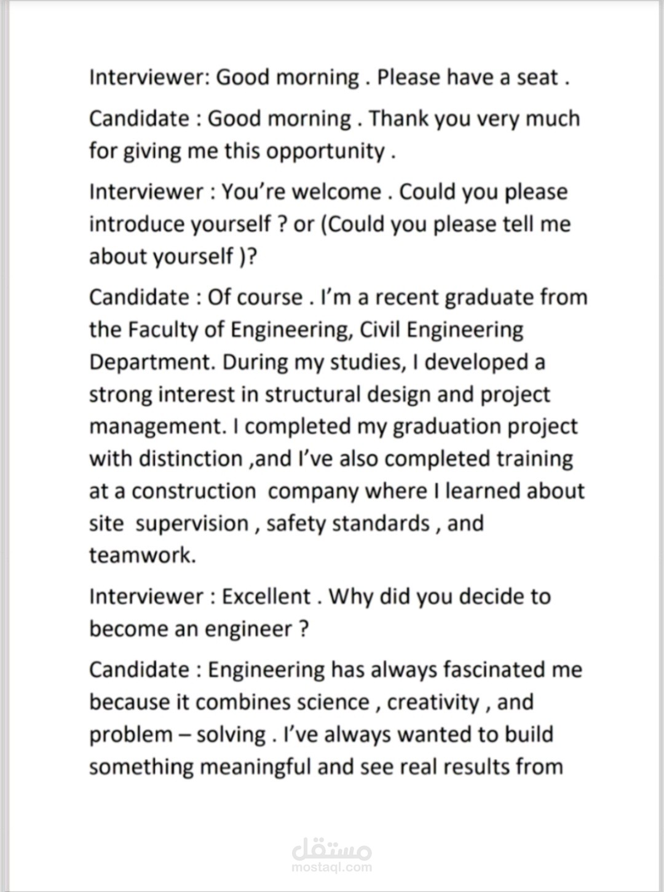664x892 pixels.
Task: Click 'about yourself )?' line
Action: point(173,256)
